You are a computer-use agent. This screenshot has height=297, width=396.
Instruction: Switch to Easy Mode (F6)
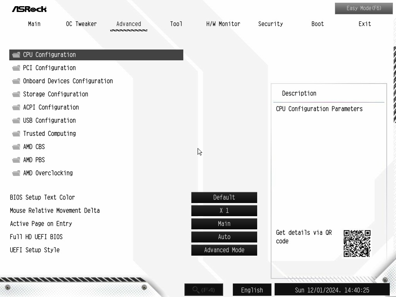pyautogui.click(x=364, y=9)
